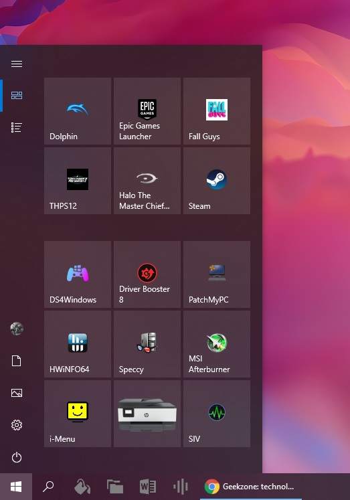The width and height of the screenshot is (350, 500).
Task: Open the HP printer tile
Action: click(x=147, y=414)
